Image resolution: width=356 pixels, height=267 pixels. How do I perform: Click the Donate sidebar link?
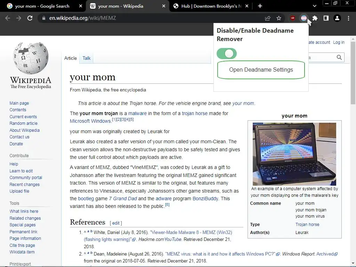(16, 144)
